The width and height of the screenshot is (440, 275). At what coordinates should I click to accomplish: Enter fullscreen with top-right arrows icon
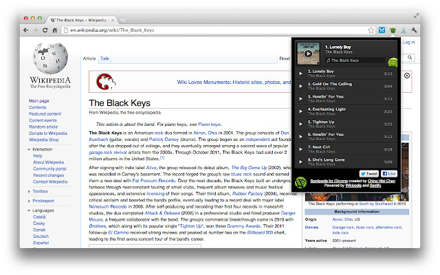coord(416,16)
